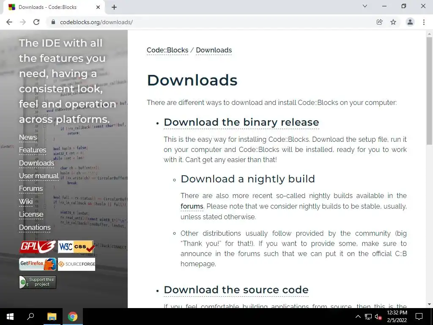
Task: Click the Support this project badge
Action: 38,282
